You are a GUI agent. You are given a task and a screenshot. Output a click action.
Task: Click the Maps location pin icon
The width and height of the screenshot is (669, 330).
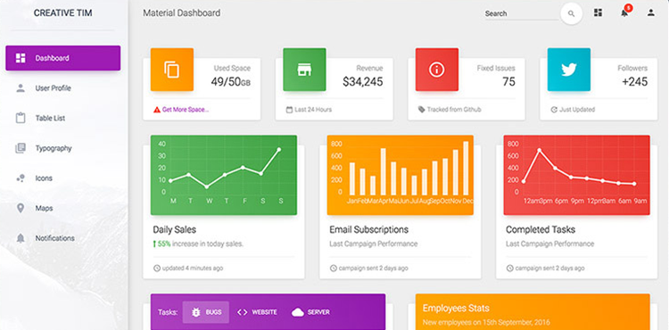point(21,208)
